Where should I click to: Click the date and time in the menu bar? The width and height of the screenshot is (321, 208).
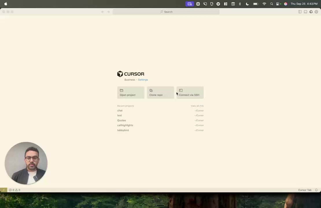[x=304, y=4]
